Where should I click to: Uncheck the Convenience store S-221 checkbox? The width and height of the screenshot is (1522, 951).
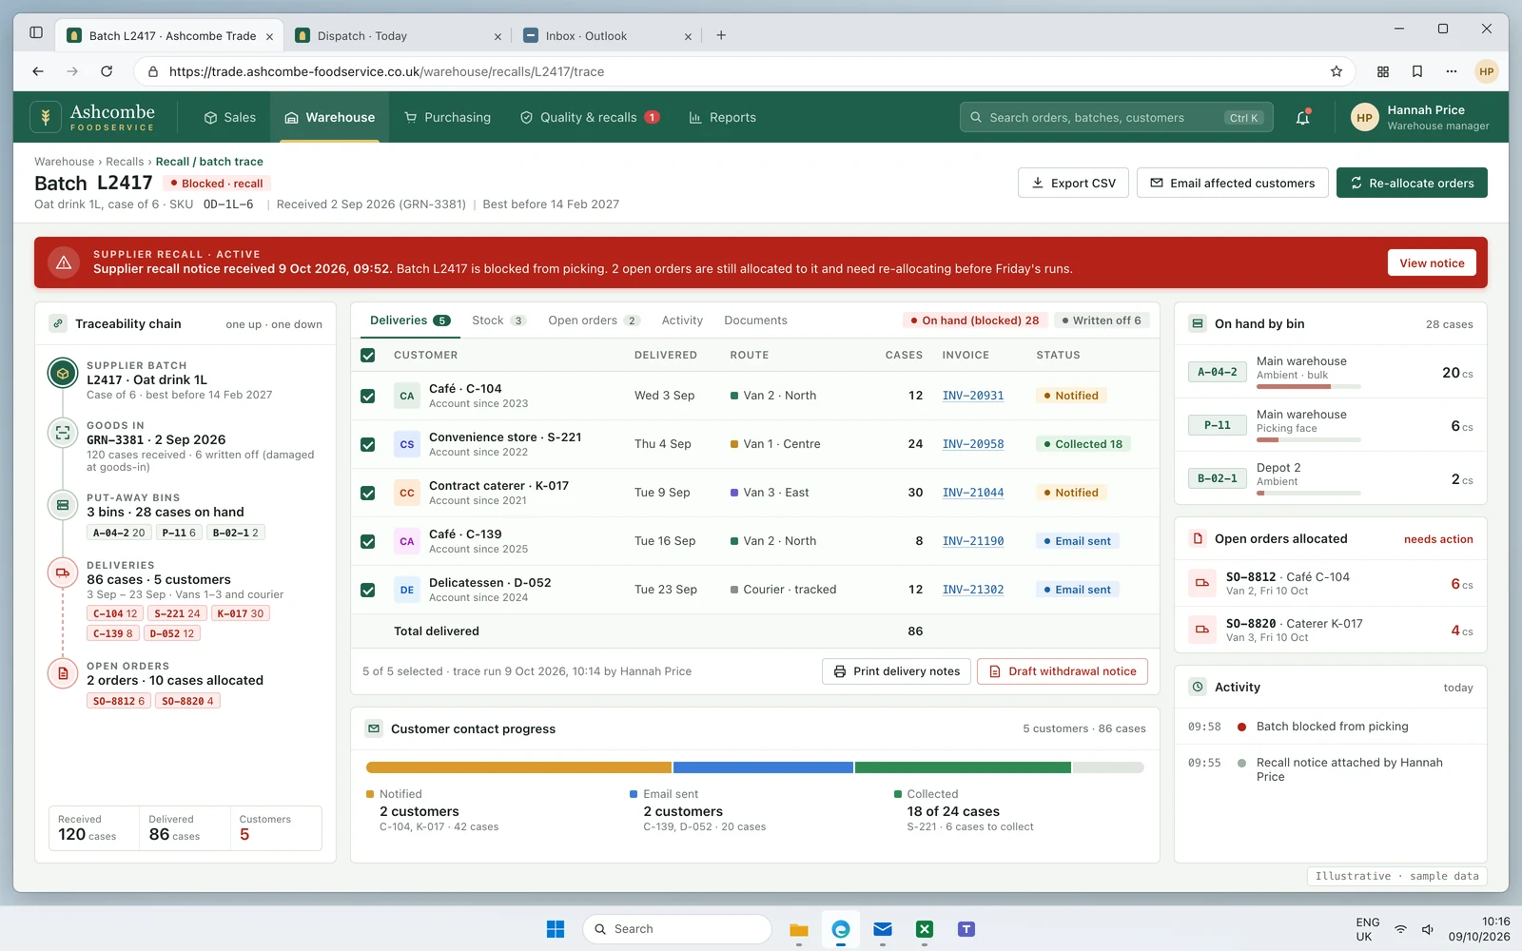(x=368, y=444)
